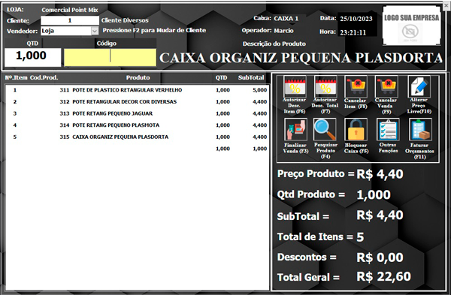The image size is (451, 295).
Task: Select row POTE DE PLASTICO RETANGULAR VERMELHO
Action: coord(138,90)
